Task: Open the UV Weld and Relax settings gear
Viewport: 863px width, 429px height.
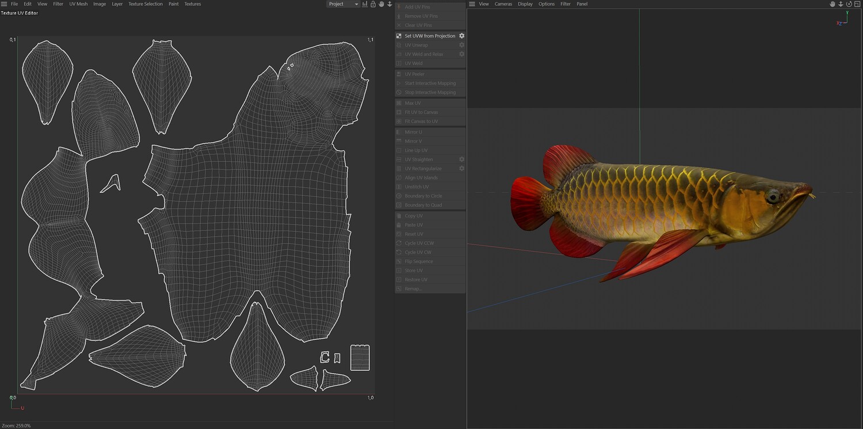Action: (461, 54)
